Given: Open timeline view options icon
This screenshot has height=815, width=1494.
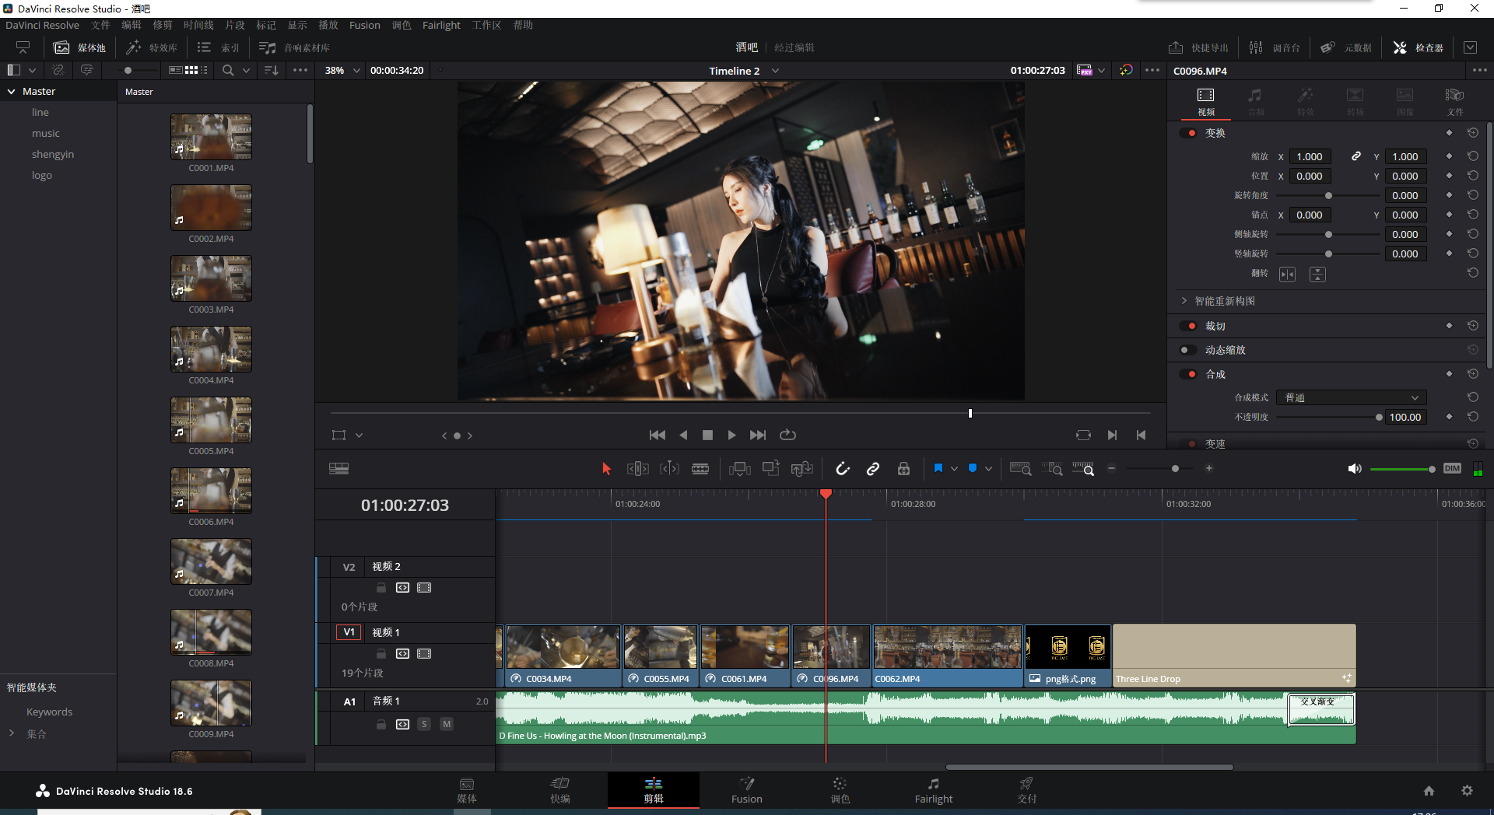Looking at the screenshot, I should tap(338, 469).
